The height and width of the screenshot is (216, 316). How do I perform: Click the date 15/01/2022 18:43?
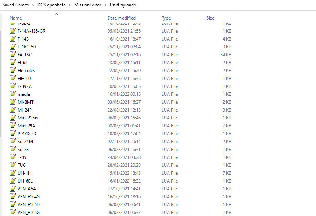pos(124,173)
